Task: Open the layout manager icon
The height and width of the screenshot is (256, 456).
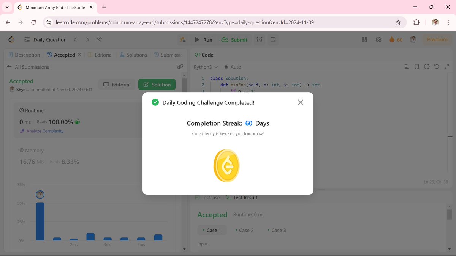Action: [x=364, y=39]
